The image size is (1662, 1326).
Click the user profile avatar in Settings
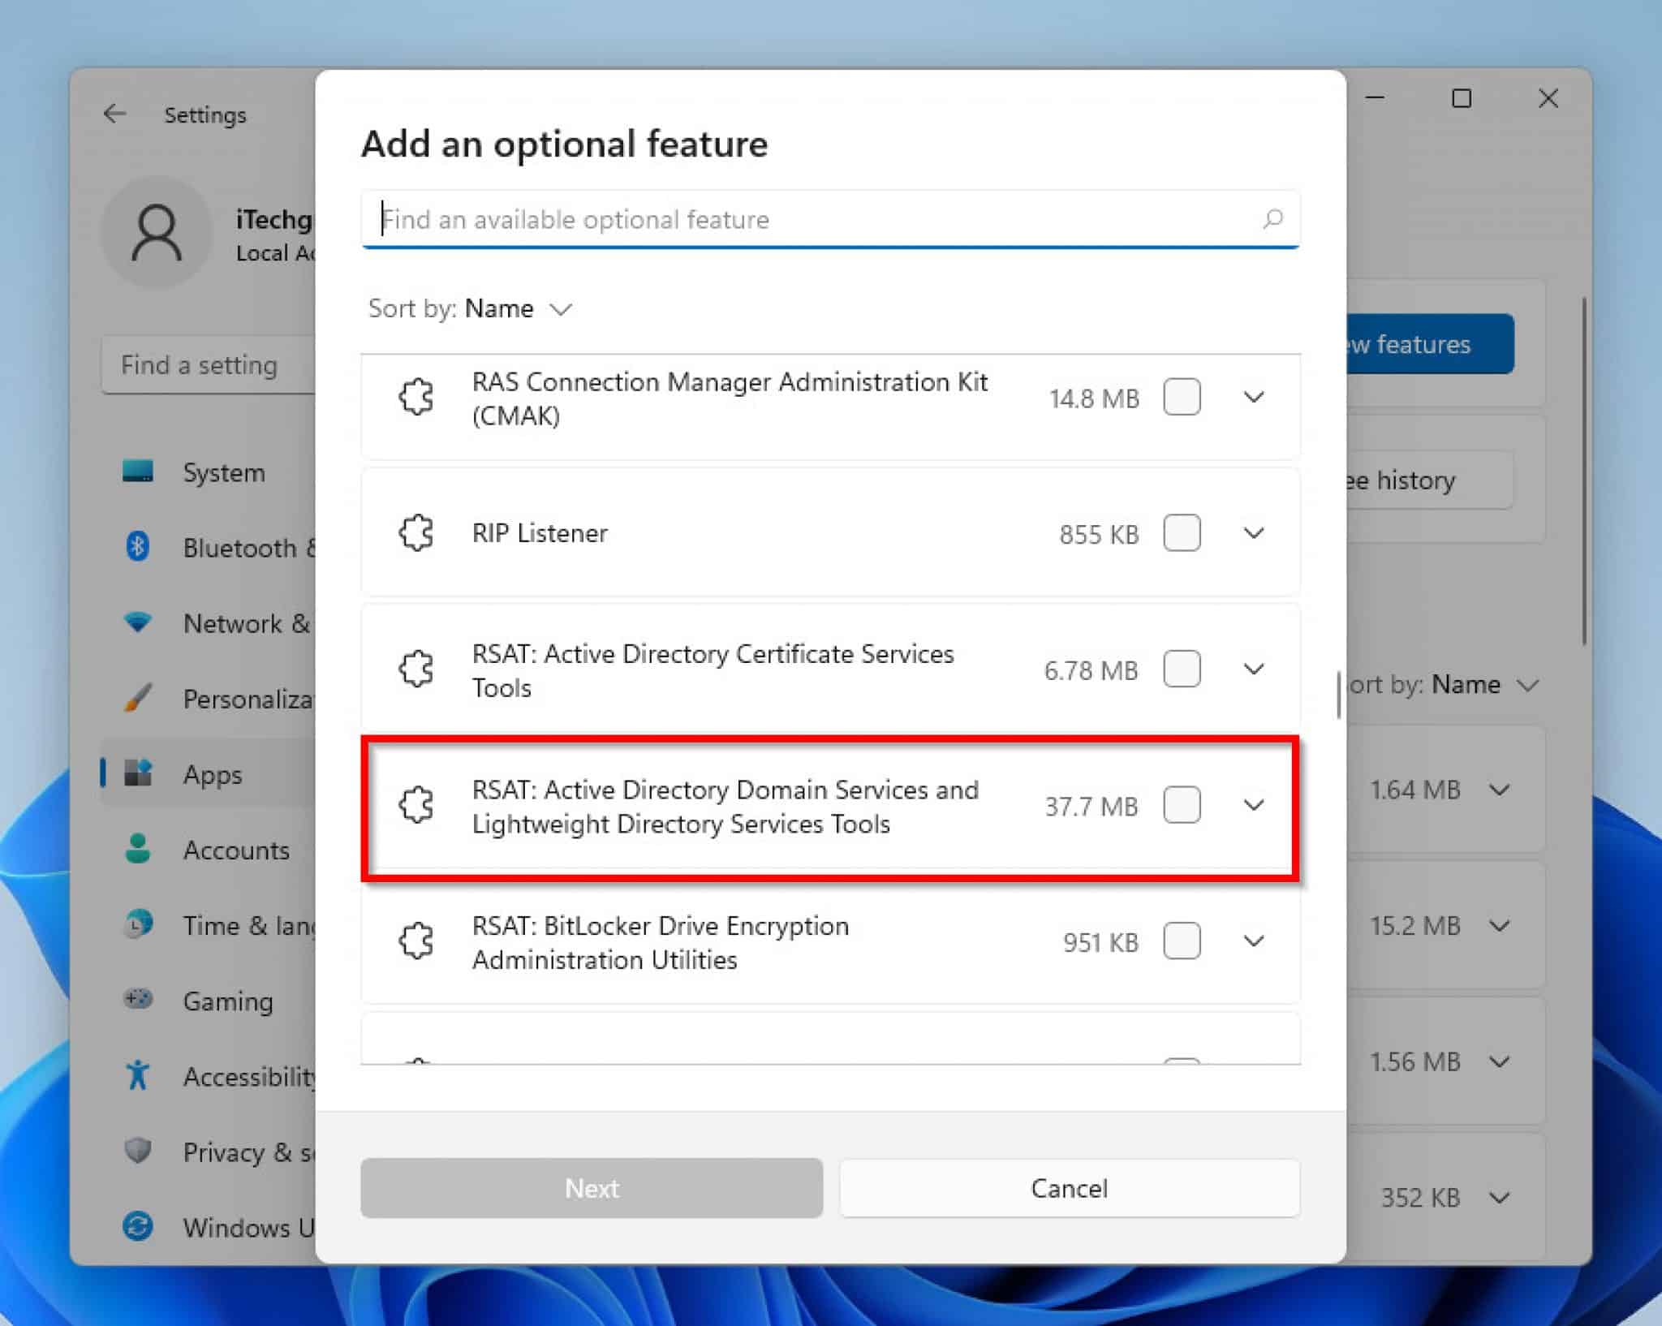[157, 233]
